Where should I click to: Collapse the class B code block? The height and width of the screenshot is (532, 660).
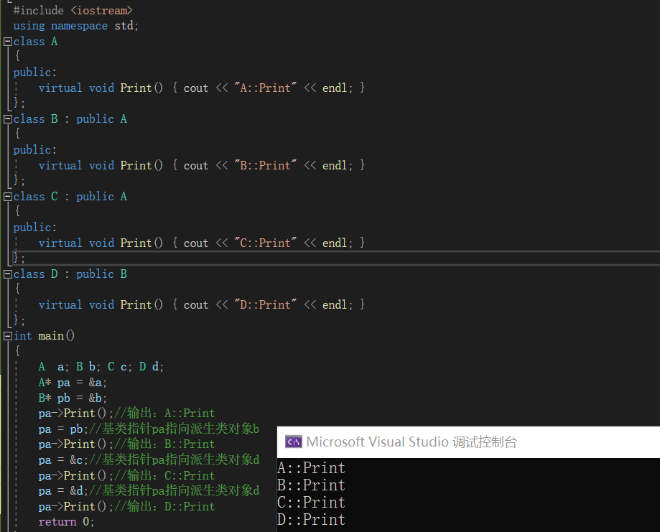(x=8, y=119)
